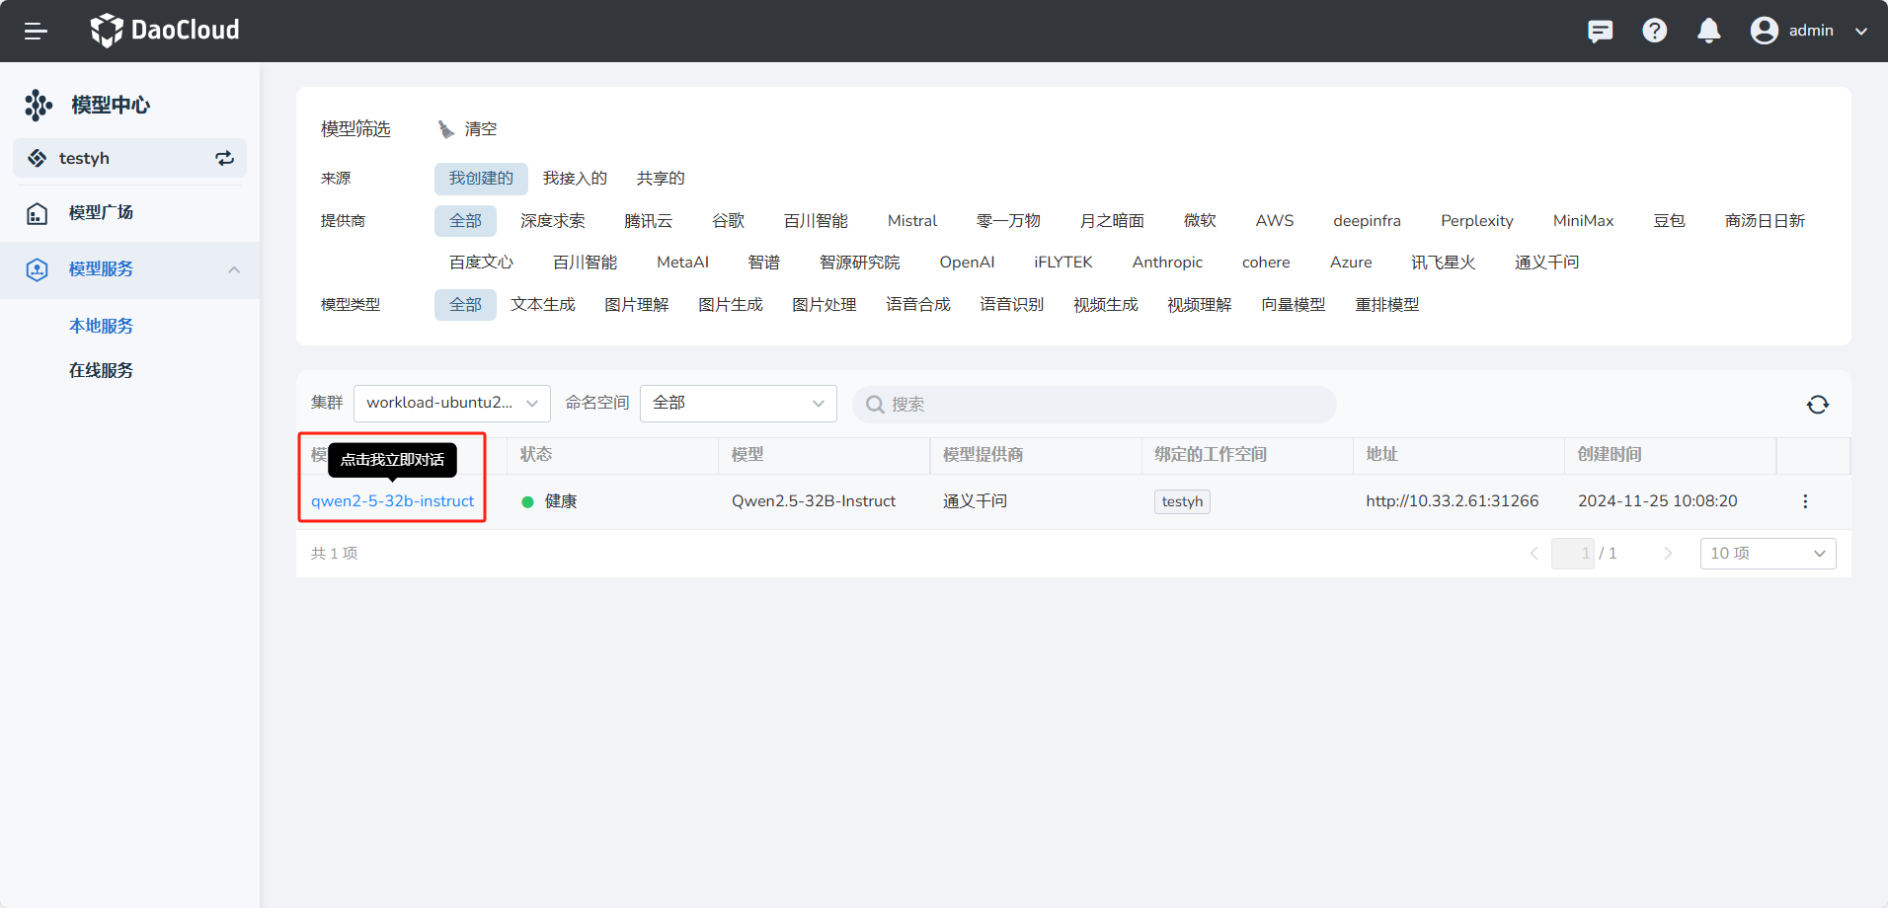Filter model type 重排模型
This screenshot has height=908, width=1888.
1387,305
